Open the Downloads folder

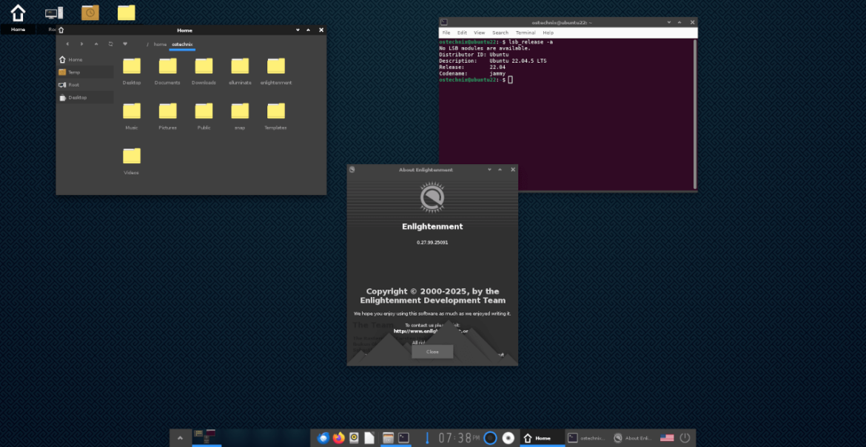coord(204,66)
